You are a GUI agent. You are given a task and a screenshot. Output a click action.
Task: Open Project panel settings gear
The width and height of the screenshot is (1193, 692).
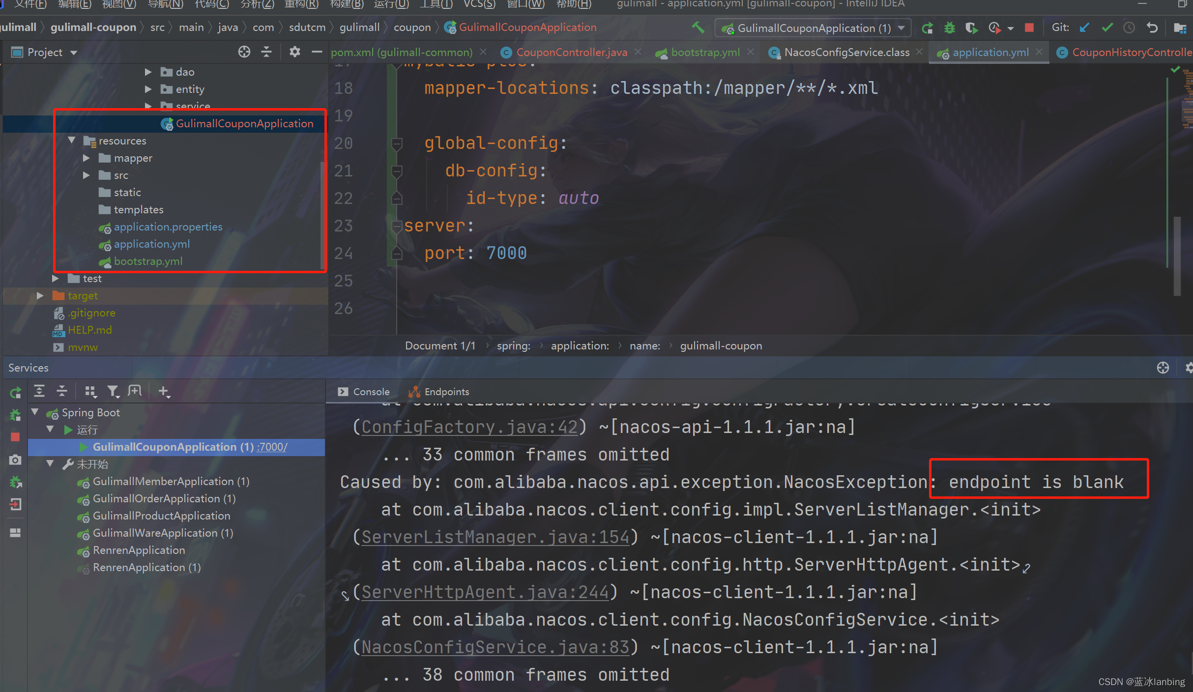tap(294, 52)
